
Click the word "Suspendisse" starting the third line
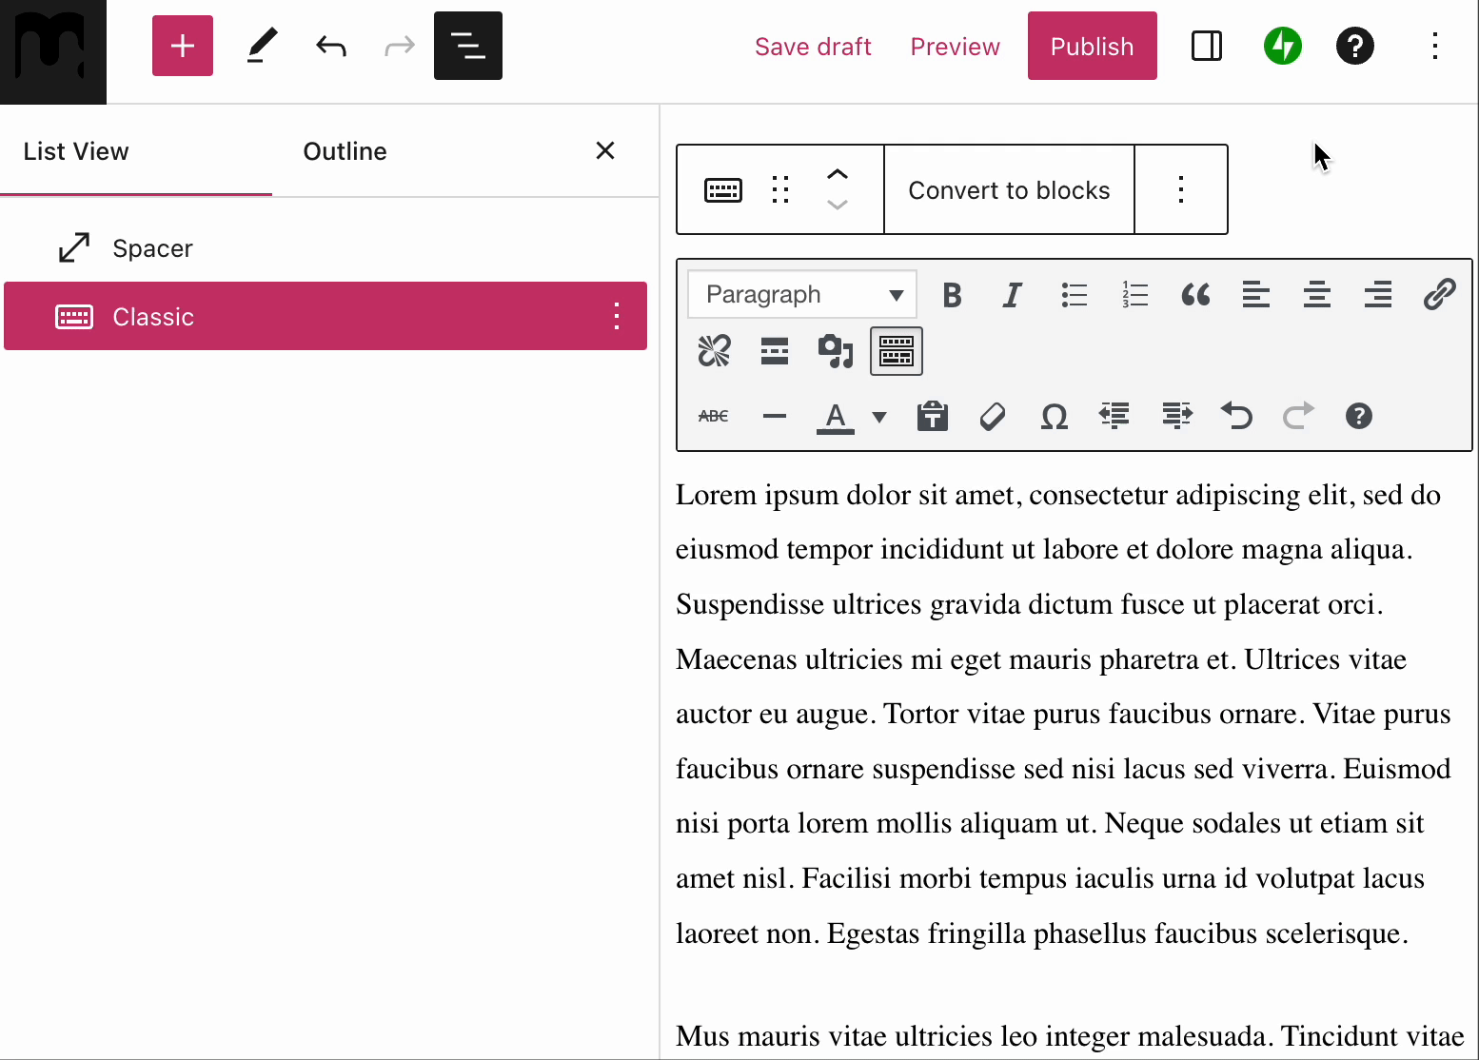(x=750, y=605)
